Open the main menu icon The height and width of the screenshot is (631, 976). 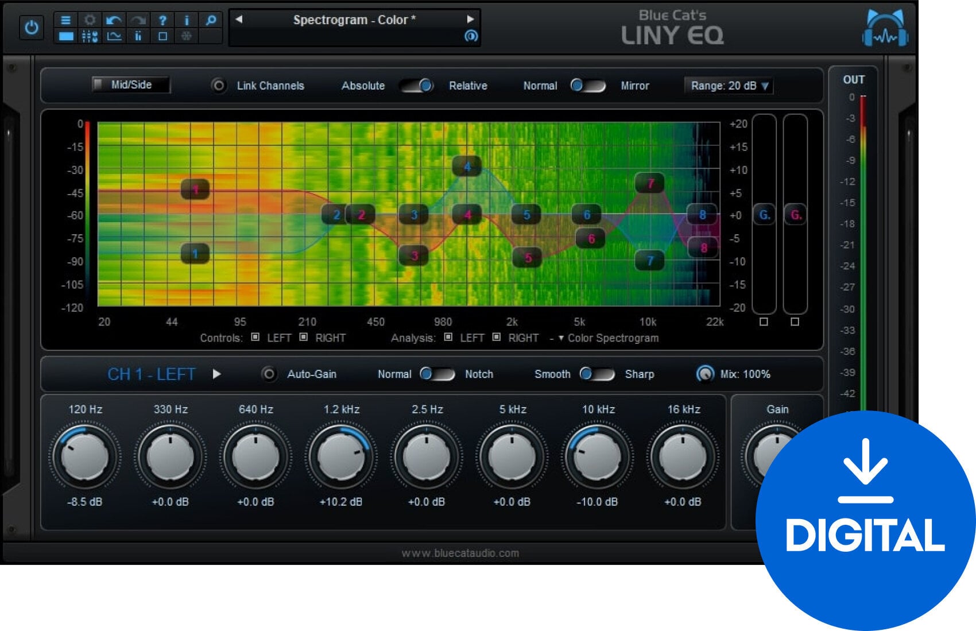(66, 20)
